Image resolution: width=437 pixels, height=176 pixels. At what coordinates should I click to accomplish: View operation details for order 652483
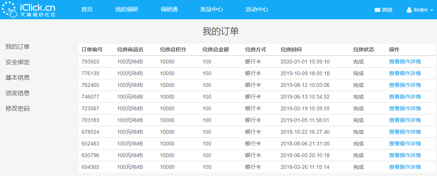click(405, 144)
